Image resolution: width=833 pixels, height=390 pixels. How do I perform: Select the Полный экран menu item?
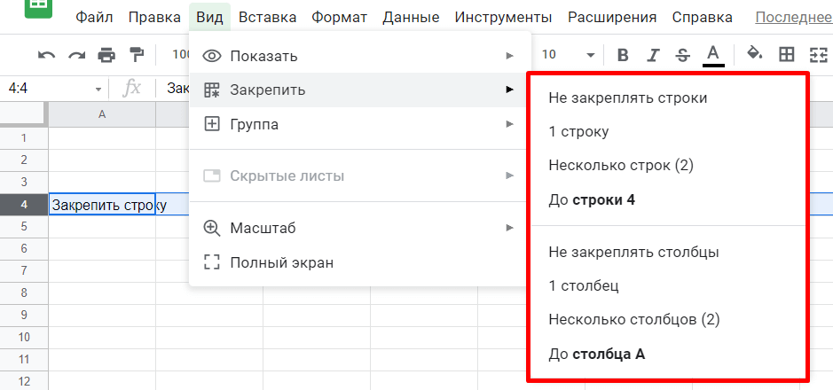tap(360, 262)
